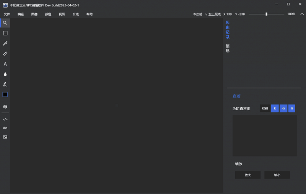Switch to the 信息 vertical tab
306x194 pixels.
point(228,48)
